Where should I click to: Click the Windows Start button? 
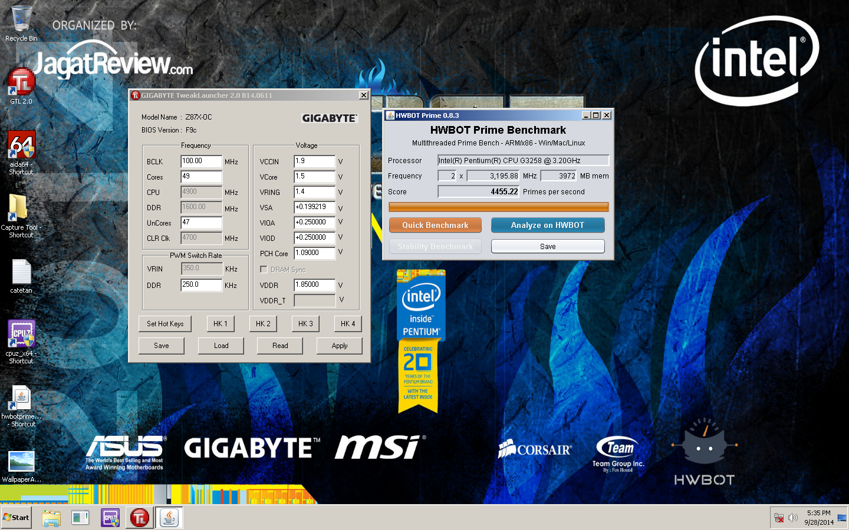(x=17, y=518)
